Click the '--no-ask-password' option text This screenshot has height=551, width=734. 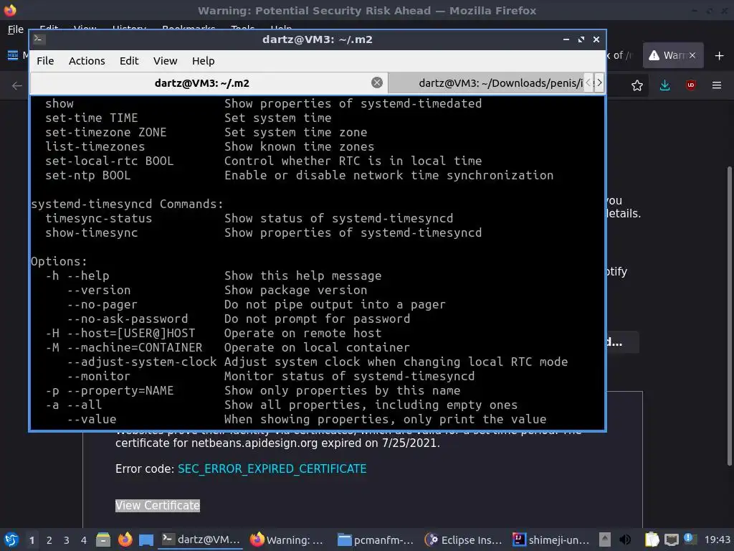point(128,319)
